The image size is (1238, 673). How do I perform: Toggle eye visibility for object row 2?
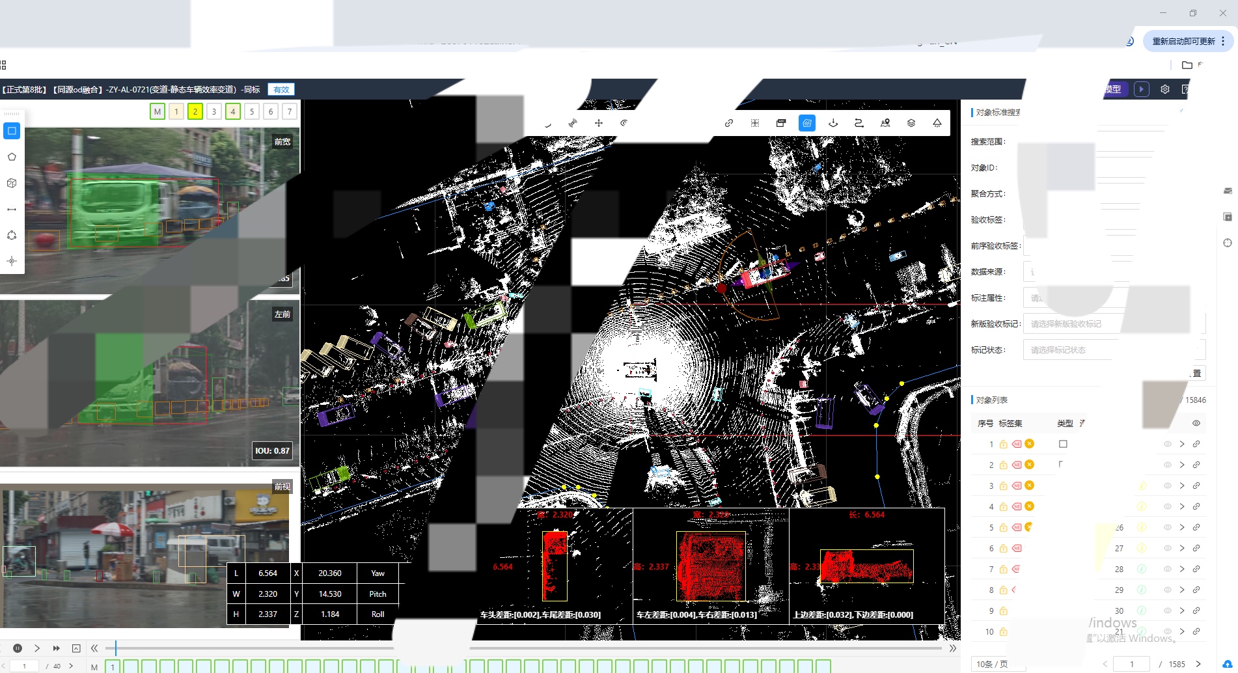pos(1168,465)
